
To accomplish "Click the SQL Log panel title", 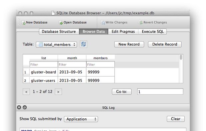I will point(108,108).
